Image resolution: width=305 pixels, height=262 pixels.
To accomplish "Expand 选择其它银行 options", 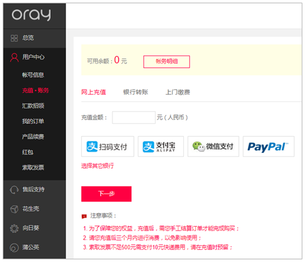I will (97, 166).
